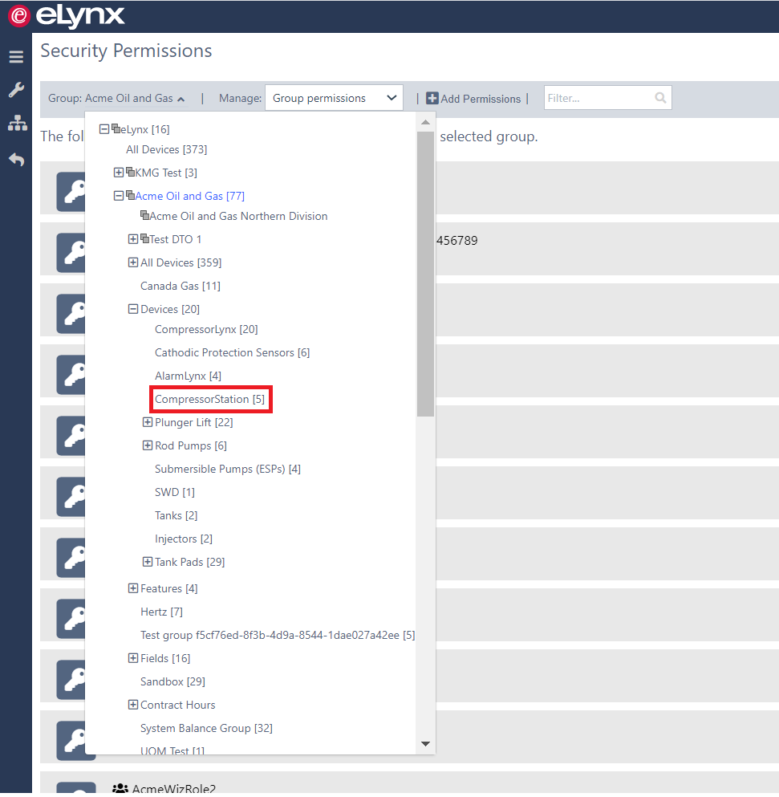This screenshot has height=797, width=779.
Task: Click the group icon beside Test DTO 1
Action: [145, 238]
